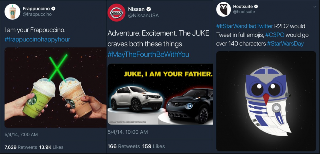The image size is (320, 154).
Task: Open the Nissan red logo avatar
Action: coord(116,13)
